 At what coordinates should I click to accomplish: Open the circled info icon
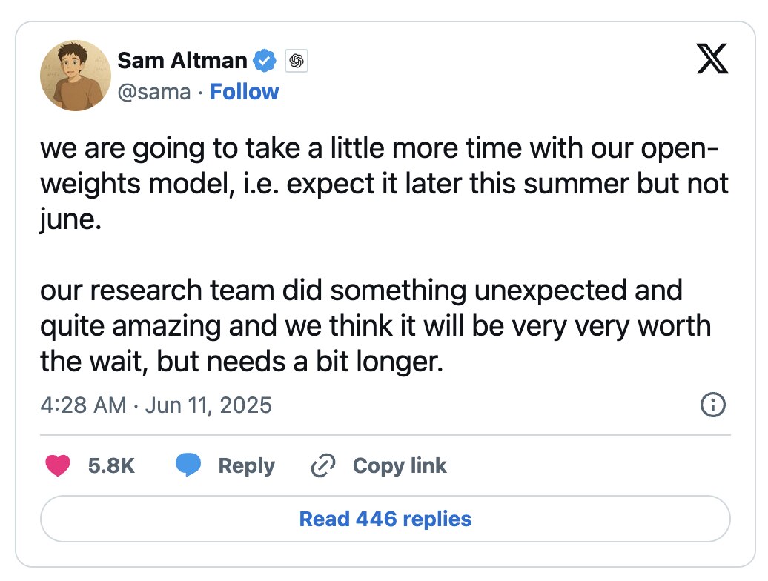click(x=712, y=405)
